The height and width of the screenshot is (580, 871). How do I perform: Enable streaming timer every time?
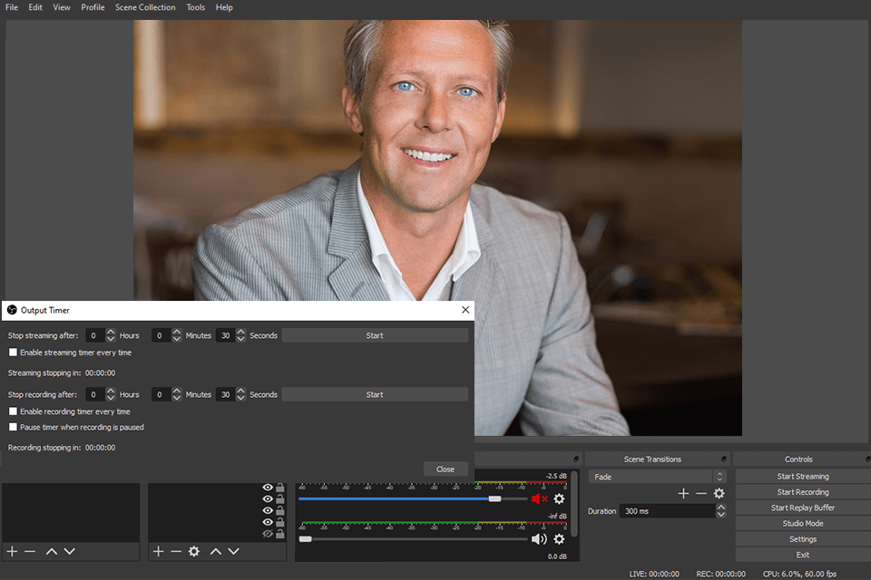[x=12, y=353]
